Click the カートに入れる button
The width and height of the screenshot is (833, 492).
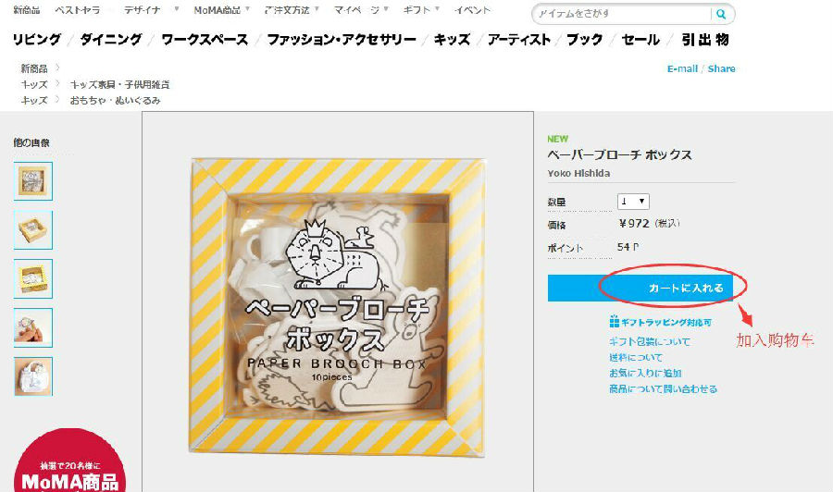click(x=640, y=289)
